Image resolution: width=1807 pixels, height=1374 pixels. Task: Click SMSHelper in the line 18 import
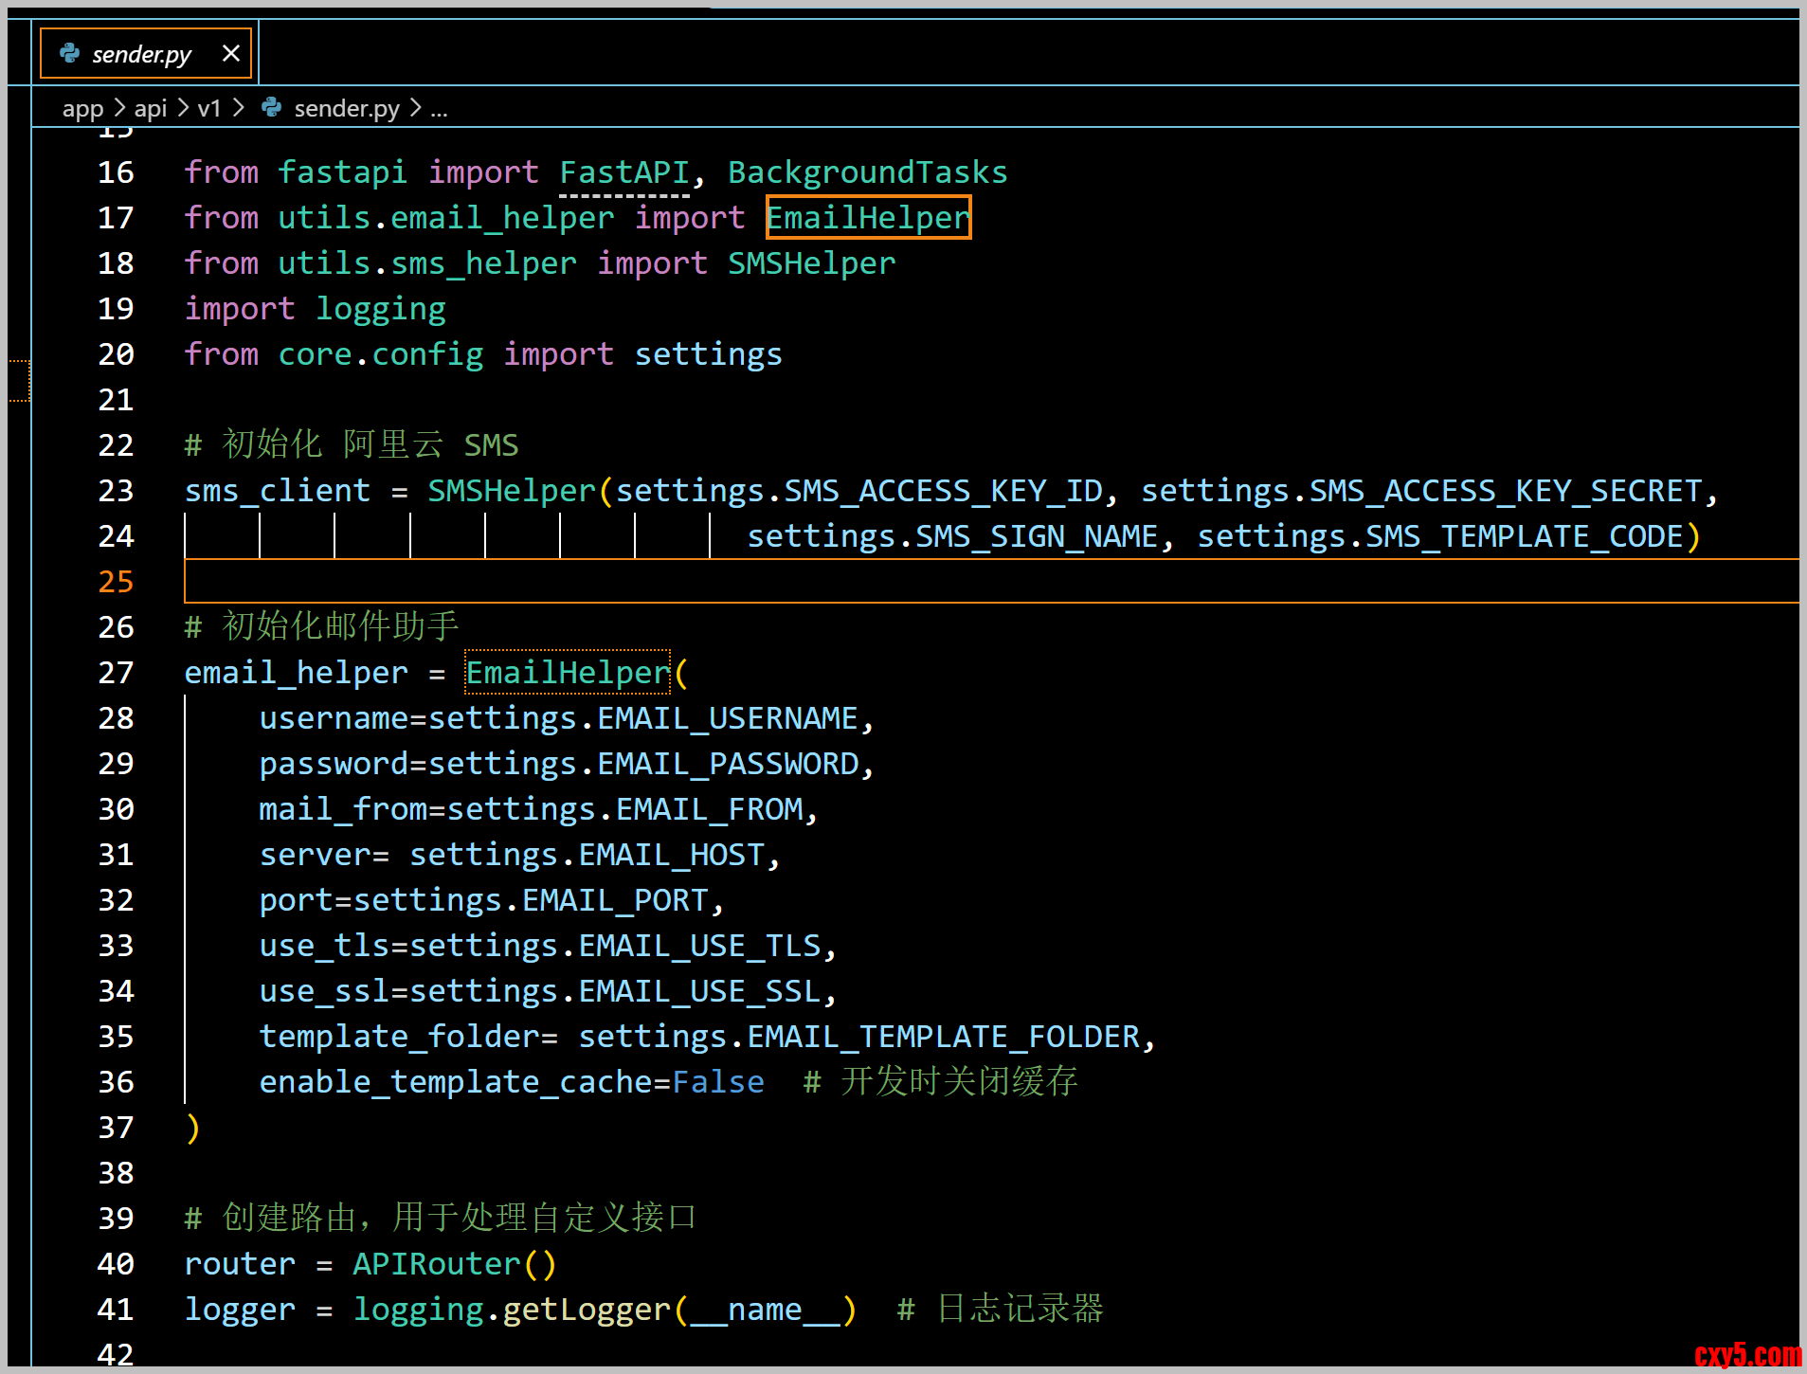[x=810, y=263]
